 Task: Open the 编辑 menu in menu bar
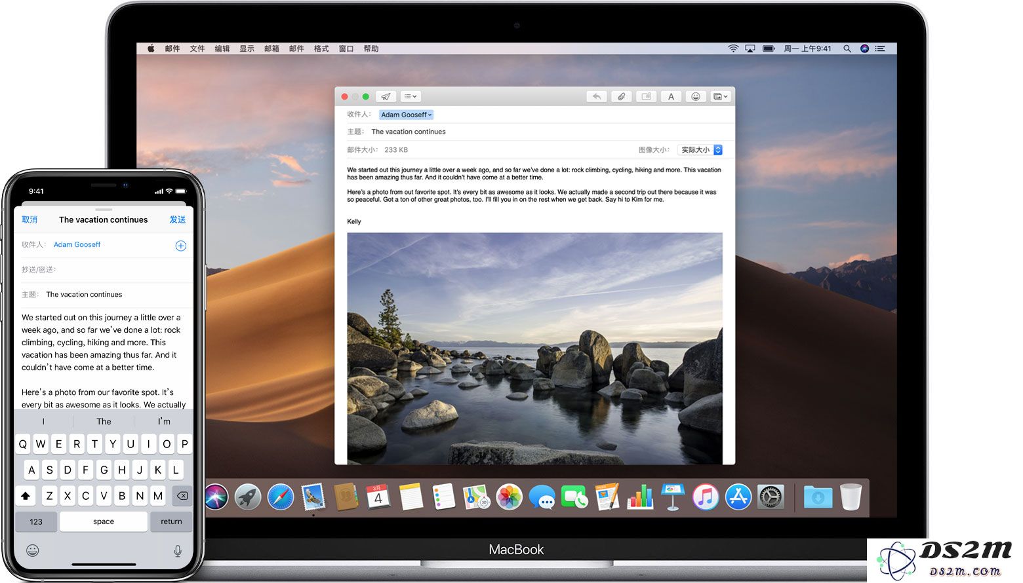[x=222, y=48]
